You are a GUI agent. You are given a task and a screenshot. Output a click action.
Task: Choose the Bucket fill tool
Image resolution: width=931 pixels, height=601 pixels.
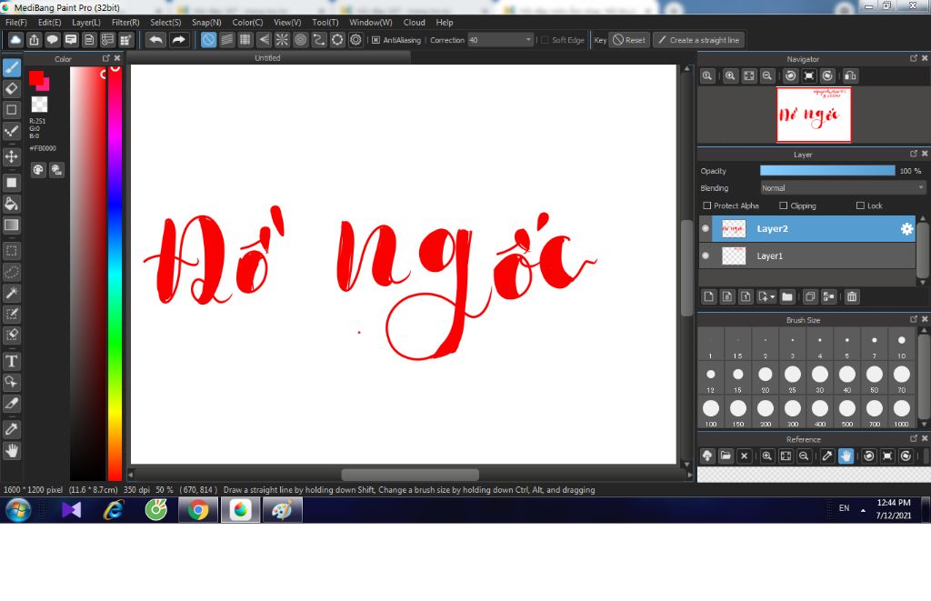point(11,204)
